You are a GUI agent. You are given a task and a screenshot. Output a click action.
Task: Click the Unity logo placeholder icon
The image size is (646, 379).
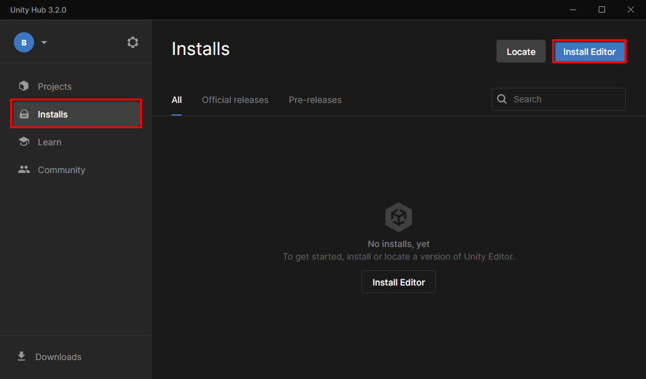[399, 217]
